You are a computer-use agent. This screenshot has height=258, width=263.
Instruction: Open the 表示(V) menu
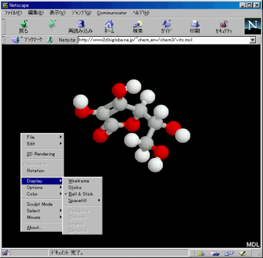[x=58, y=13]
